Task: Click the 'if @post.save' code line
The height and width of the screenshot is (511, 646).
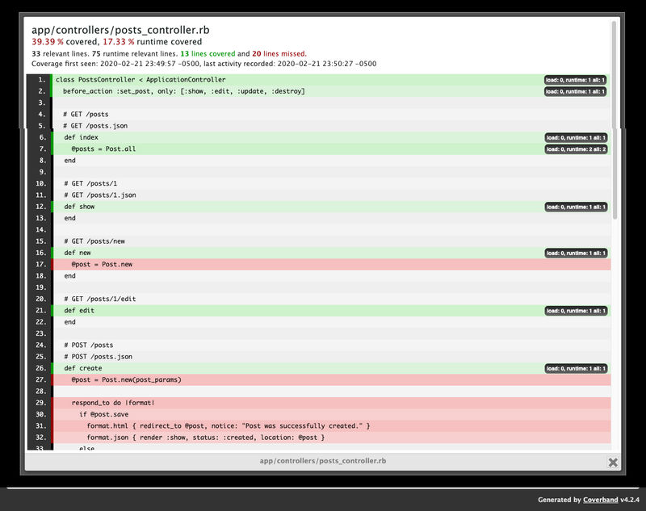Action: point(331,414)
